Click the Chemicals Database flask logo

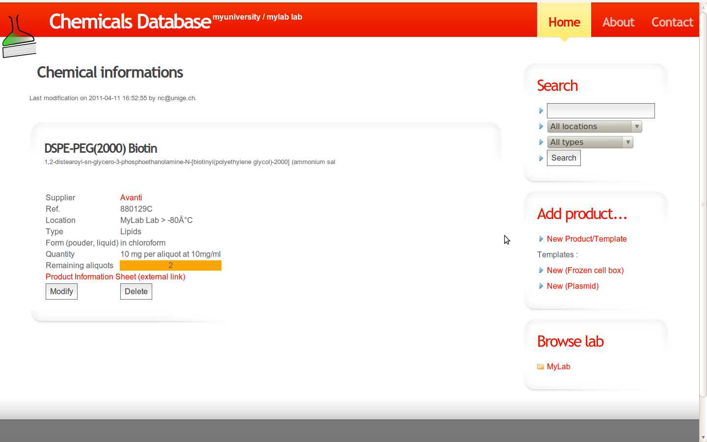(19, 30)
